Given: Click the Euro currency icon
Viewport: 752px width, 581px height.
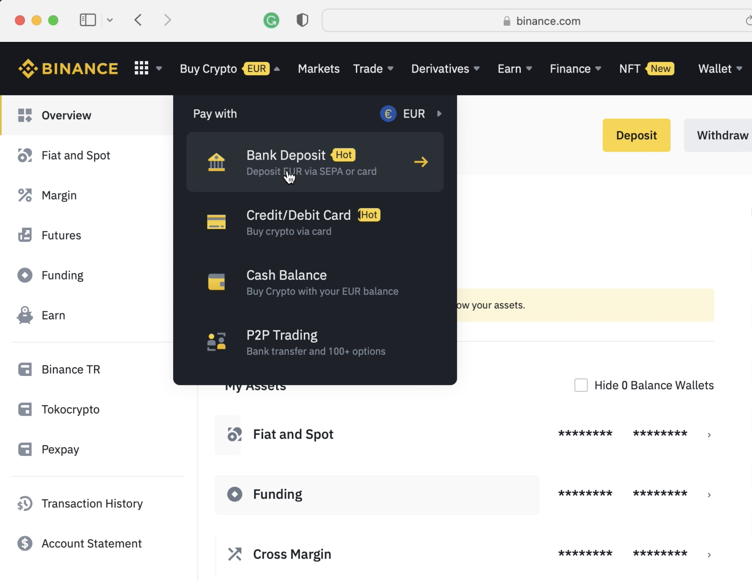Looking at the screenshot, I should [388, 113].
